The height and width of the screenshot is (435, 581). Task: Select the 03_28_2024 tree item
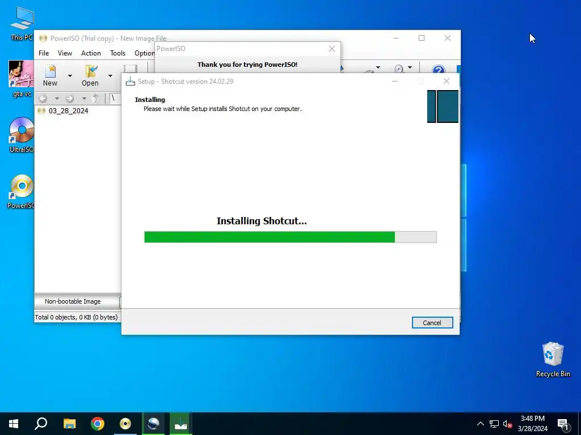68,110
